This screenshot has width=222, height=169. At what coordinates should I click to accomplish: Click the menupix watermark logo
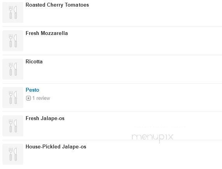[153, 137]
